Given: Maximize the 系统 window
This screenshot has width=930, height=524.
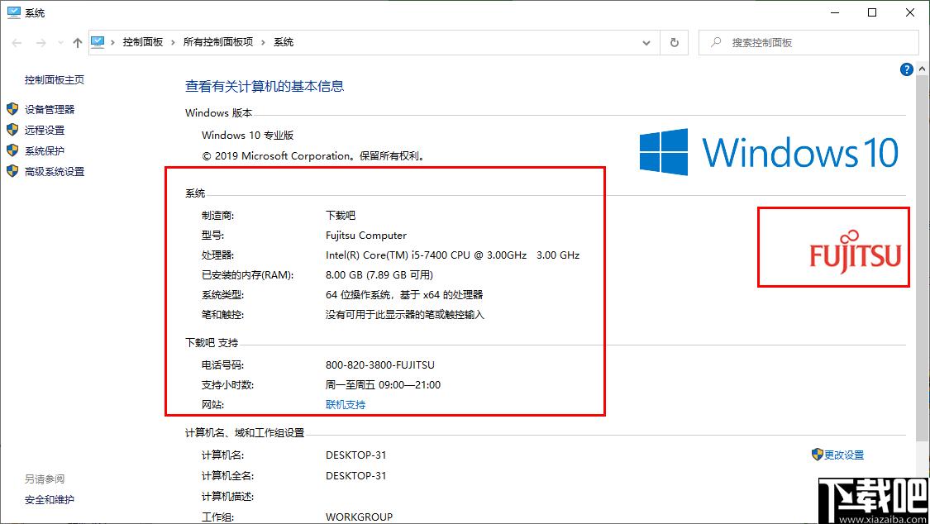Looking at the screenshot, I should click(872, 12).
